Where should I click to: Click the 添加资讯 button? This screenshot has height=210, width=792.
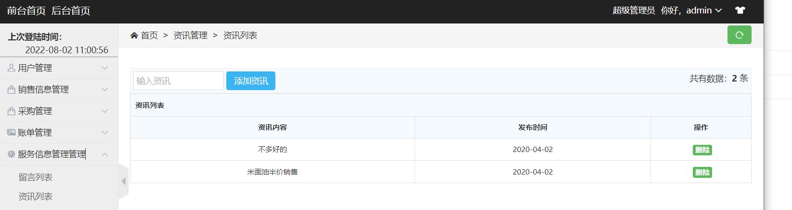pos(251,81)
